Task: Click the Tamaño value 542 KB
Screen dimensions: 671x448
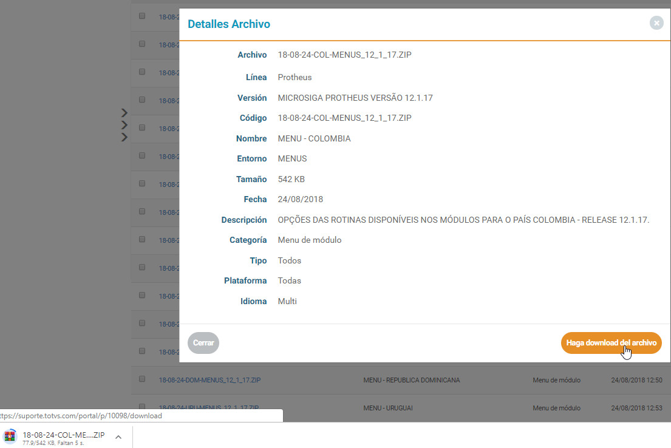Action: tap(291, 179)
